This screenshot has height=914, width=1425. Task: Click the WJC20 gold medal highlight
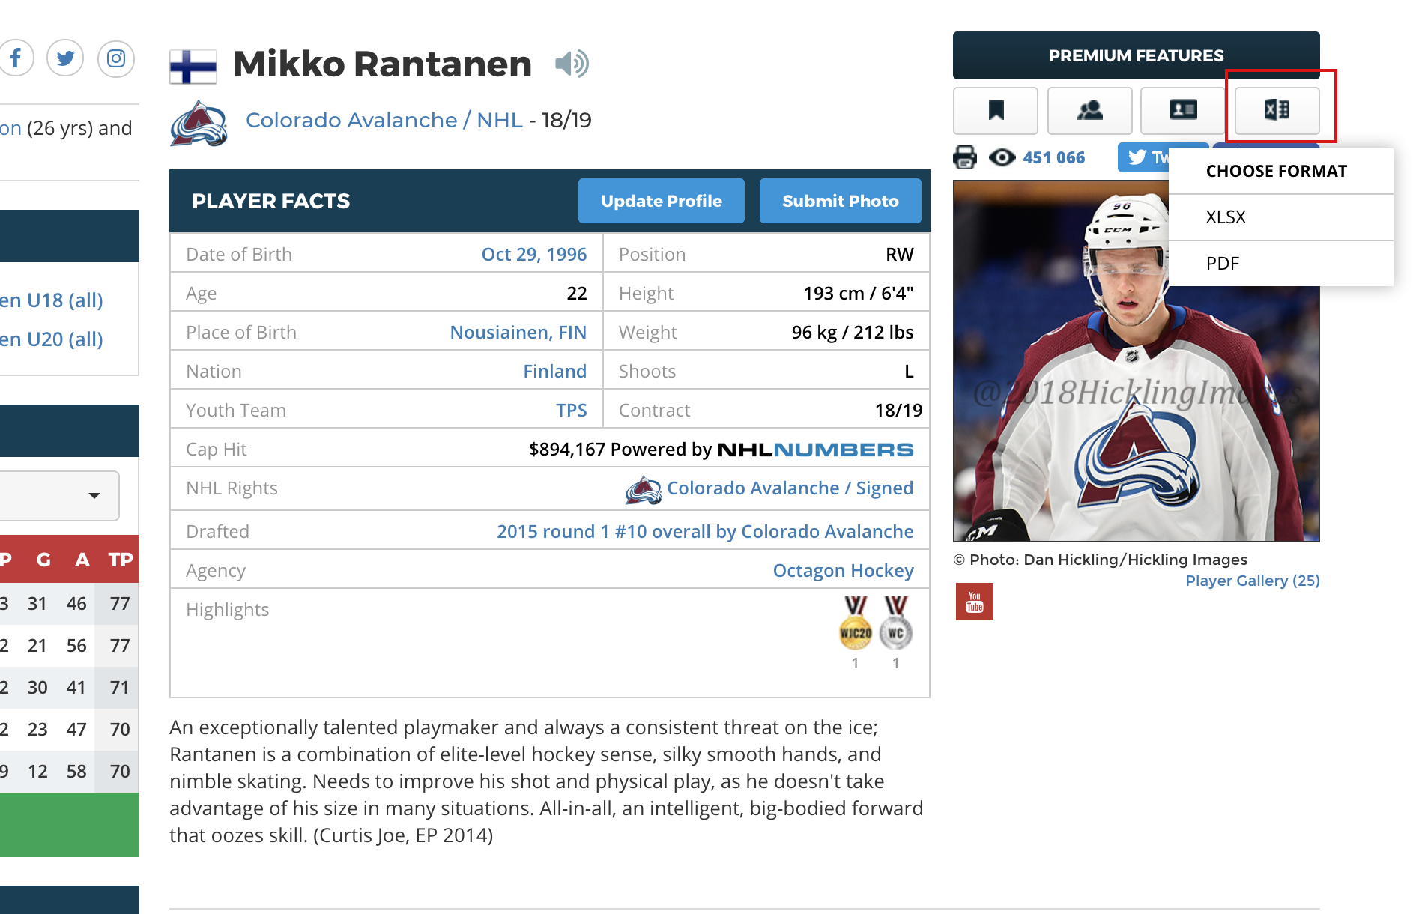(856, 623)
